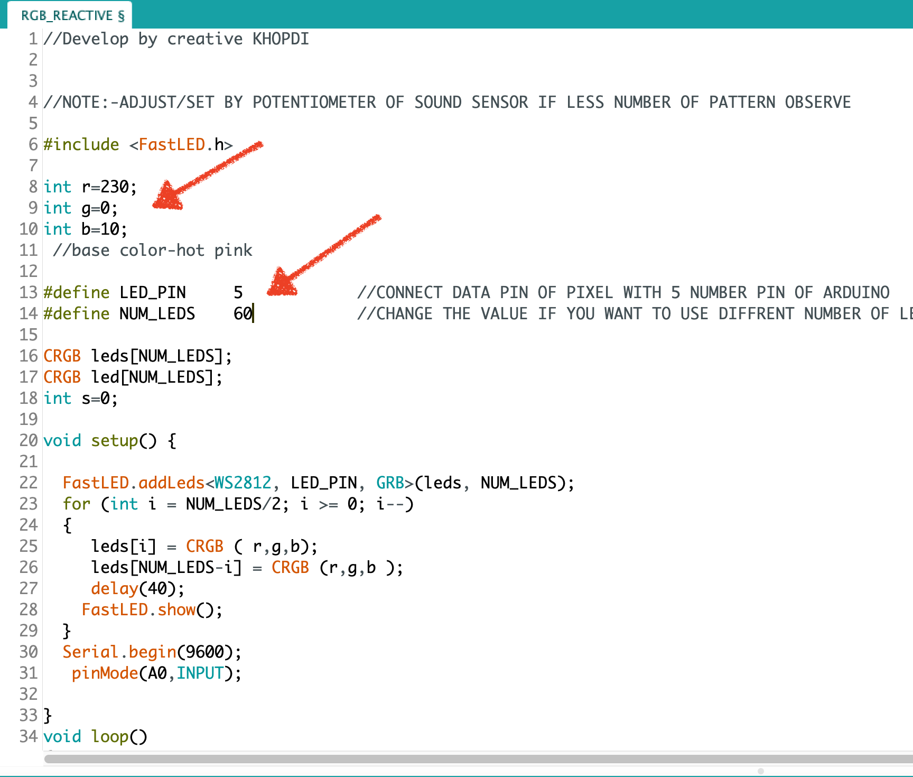This screenshot has height=777, width=913.
Task: Click the for loop header on line 23
Action: click(x=238, y=504)
